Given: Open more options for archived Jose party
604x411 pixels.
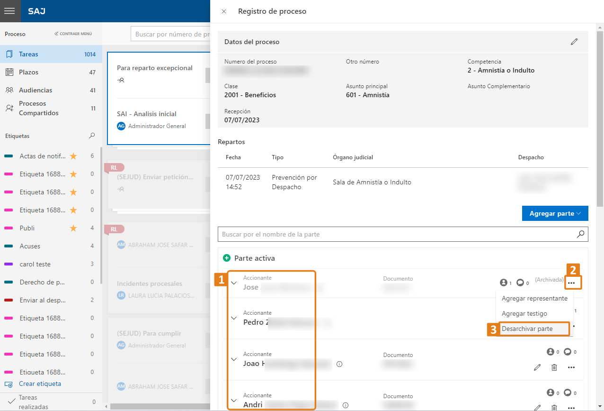Looking at the screenshot, I should click(x=572, y=283).
